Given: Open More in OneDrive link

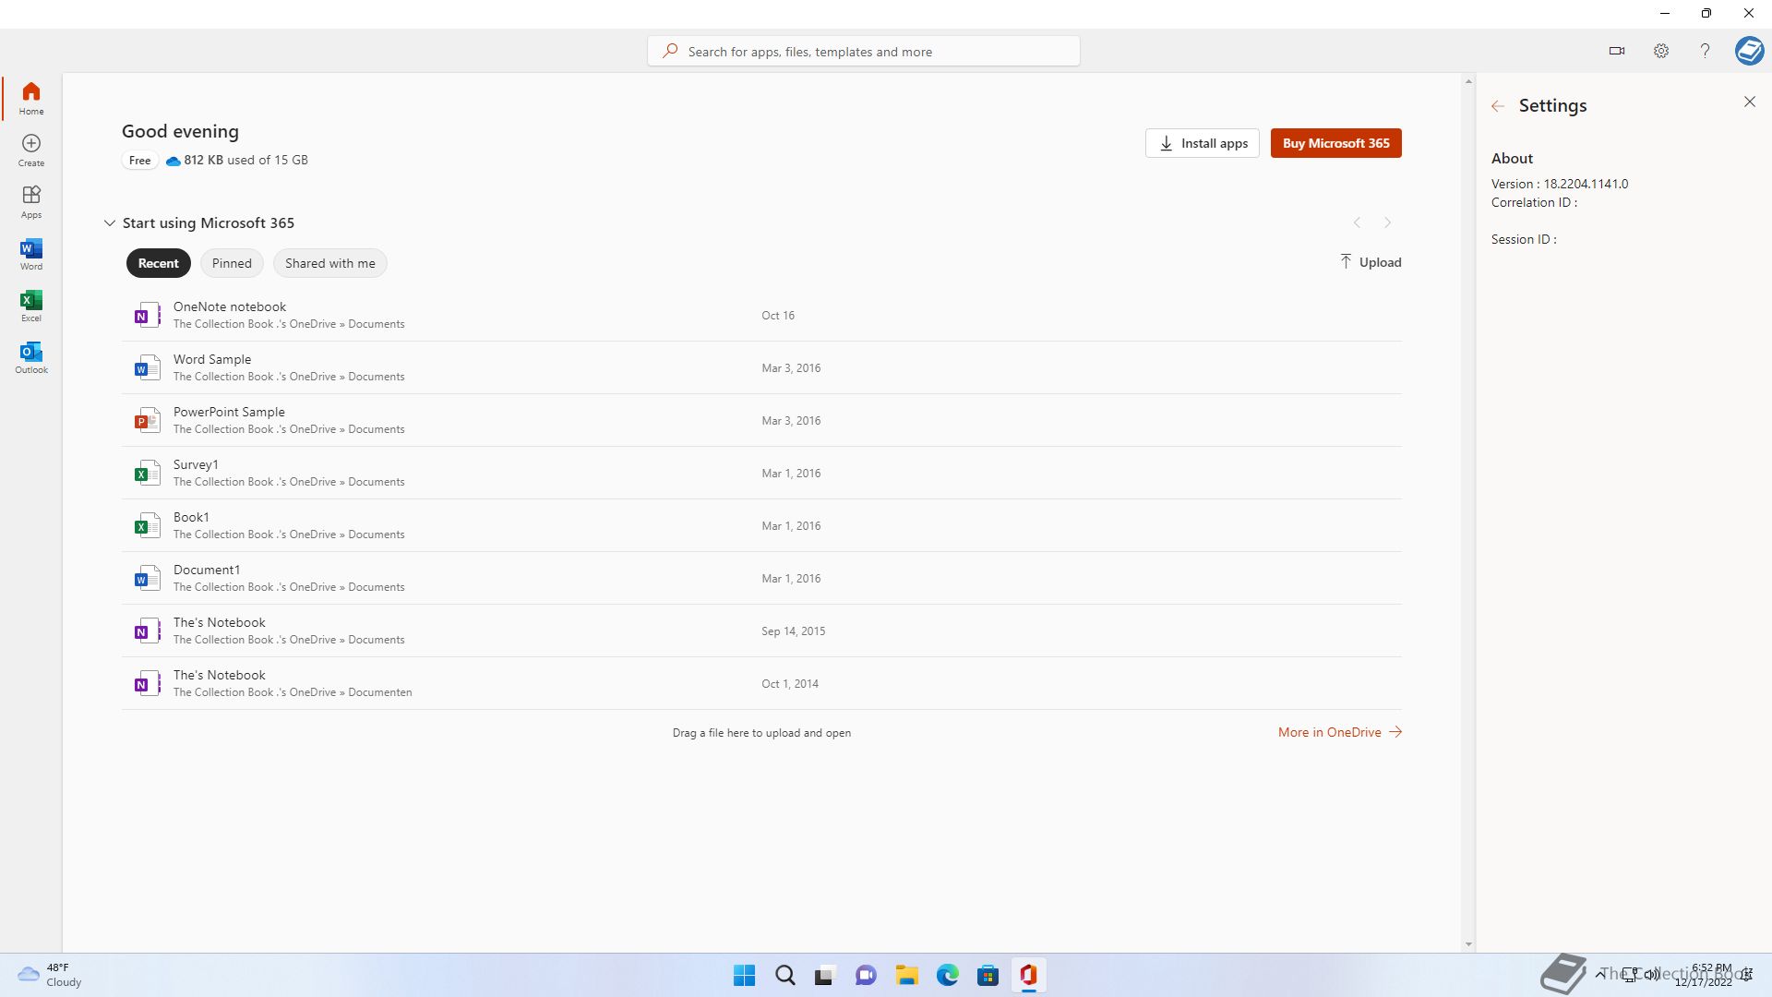Looking at the screenshot, I should (x=1340, y=732).
